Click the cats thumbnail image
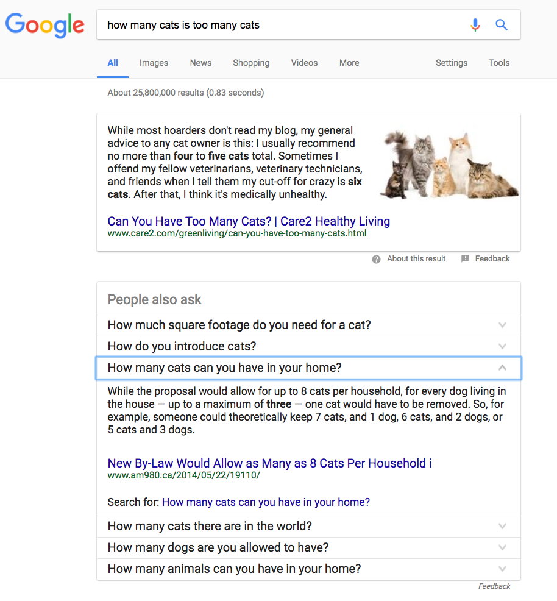Image resolution: width=557 pixels, height=601 pixels. coord(450,165)
